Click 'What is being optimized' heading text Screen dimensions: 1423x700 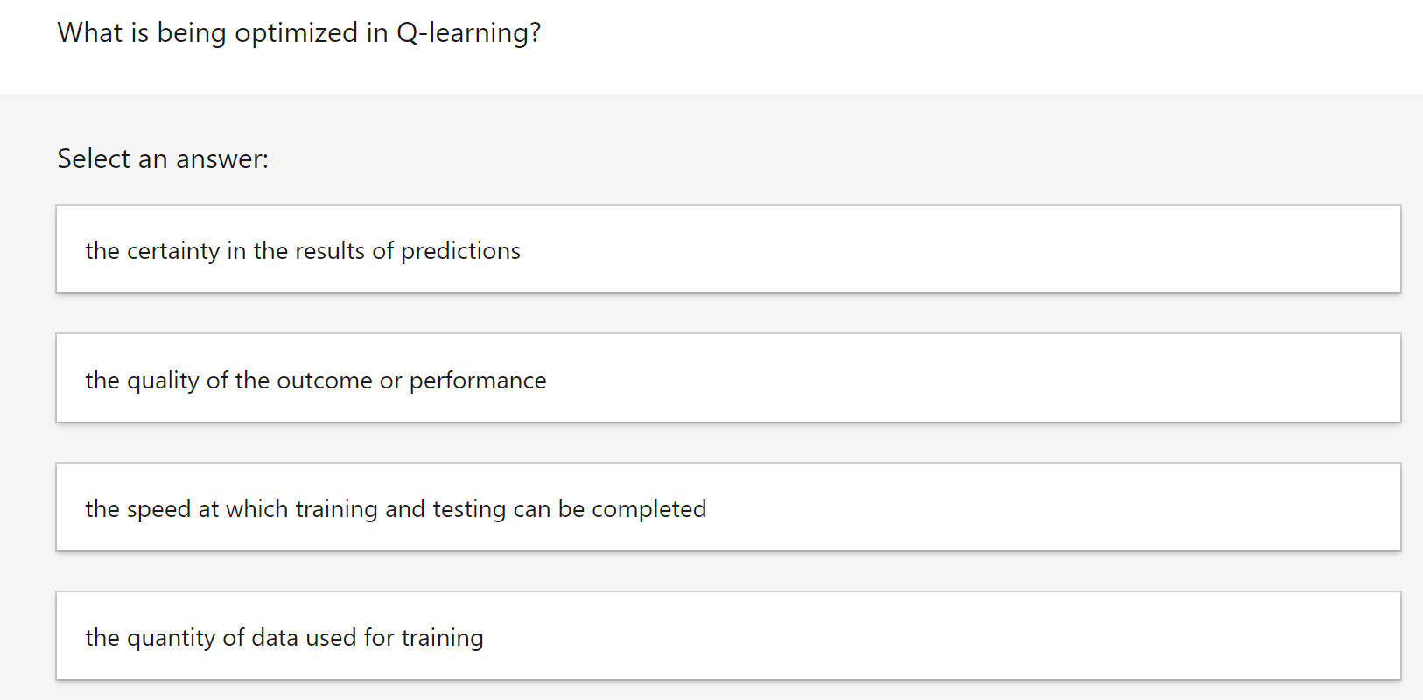pyautogui.click(x=208, y=33)
